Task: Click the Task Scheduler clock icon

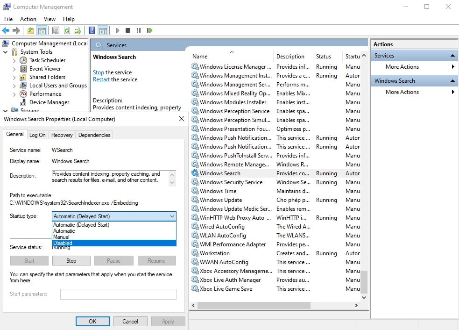Action: [x=23, y=60]
